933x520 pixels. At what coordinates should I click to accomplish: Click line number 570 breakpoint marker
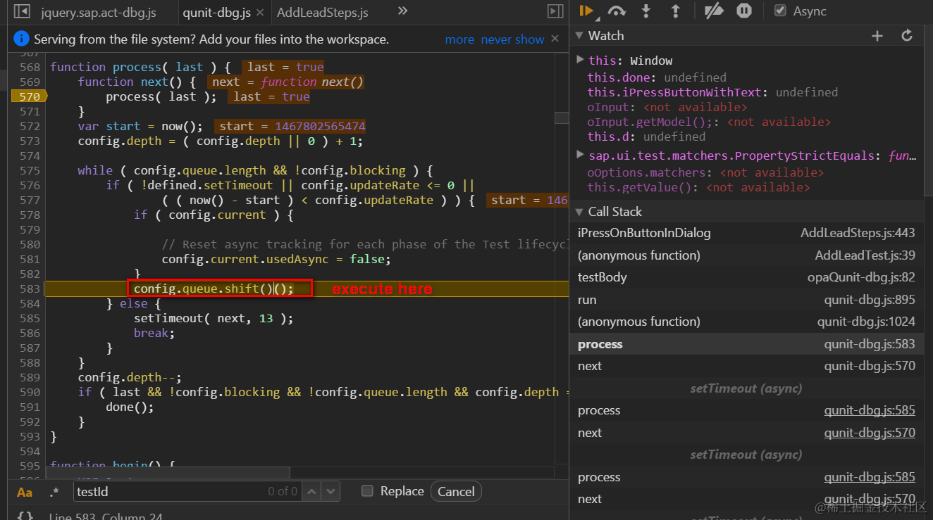28,96
